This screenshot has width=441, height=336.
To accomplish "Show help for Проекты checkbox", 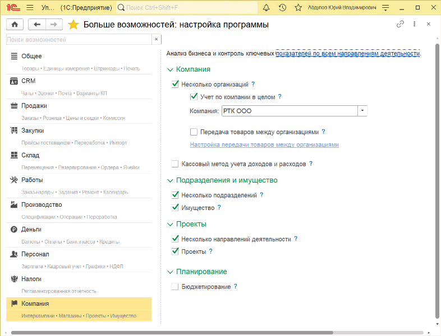I will click(210, 251).
